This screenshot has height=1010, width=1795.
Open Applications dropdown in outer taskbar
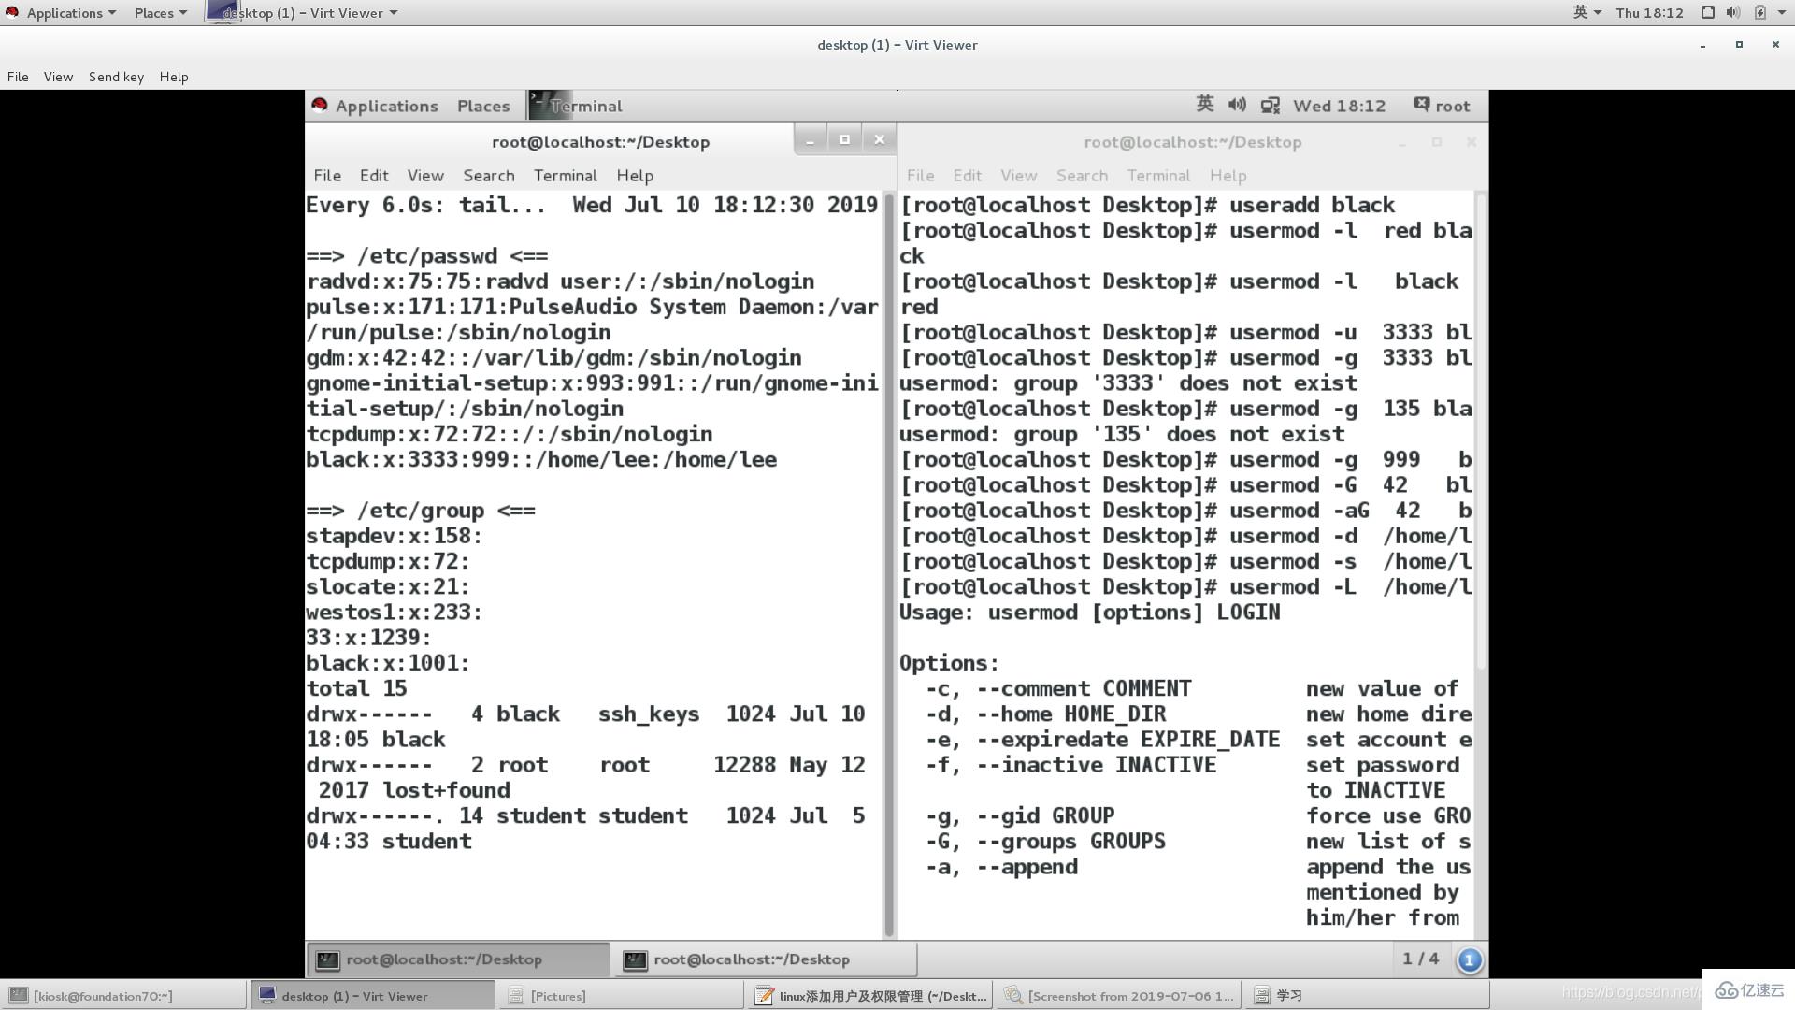click(x=65, y=12)
